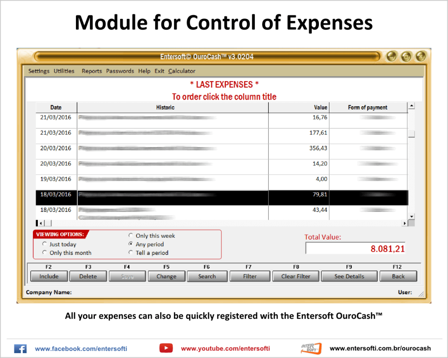448x358 pixels.
Task: Click the horizontal scrollbar right arrow
Action: coord(405,223)
